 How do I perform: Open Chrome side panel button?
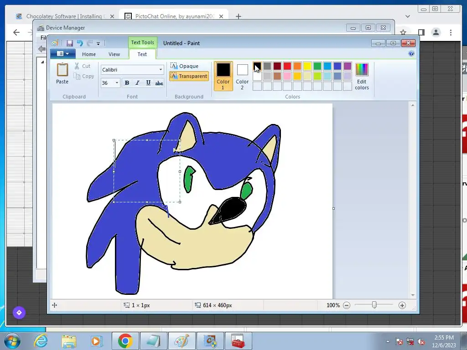point(421,32)
